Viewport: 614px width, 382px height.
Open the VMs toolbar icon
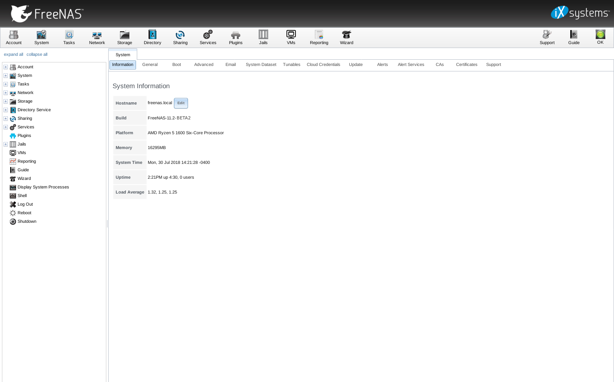point(291,37)
